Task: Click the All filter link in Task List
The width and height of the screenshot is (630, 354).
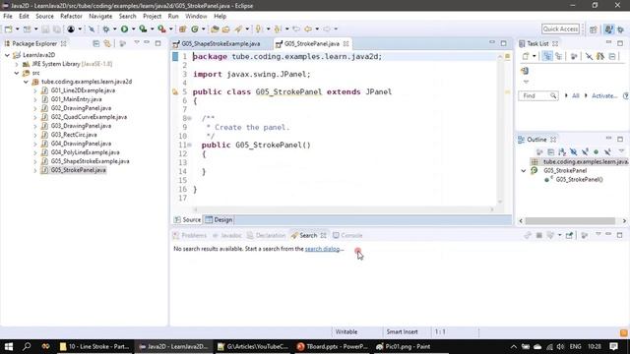Action: (x=575, y=96)
